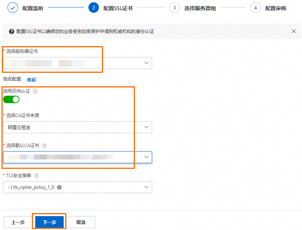Screen dimensions: 302x230
Task: Collapse advanced settings via 收起 link
Action: (31, 80)
